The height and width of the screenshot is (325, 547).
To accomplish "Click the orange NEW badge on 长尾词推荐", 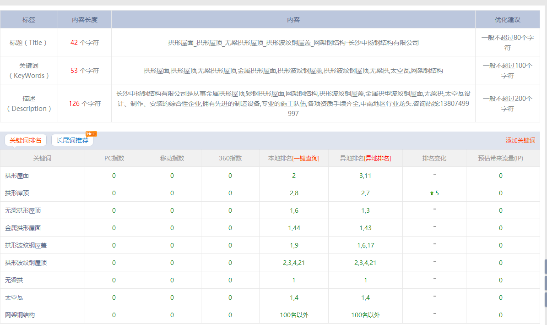I will tap(91, 134).
